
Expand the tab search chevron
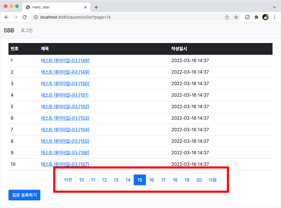click(x=274, y=7)
